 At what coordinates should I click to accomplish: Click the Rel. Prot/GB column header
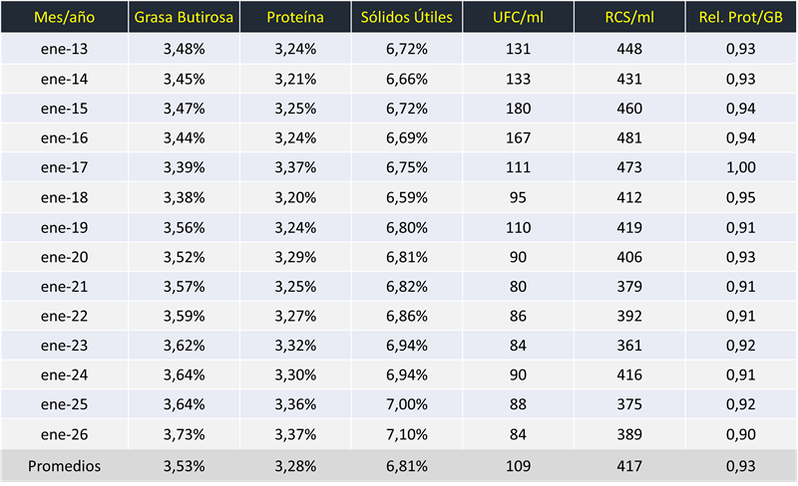coord(739,18)
